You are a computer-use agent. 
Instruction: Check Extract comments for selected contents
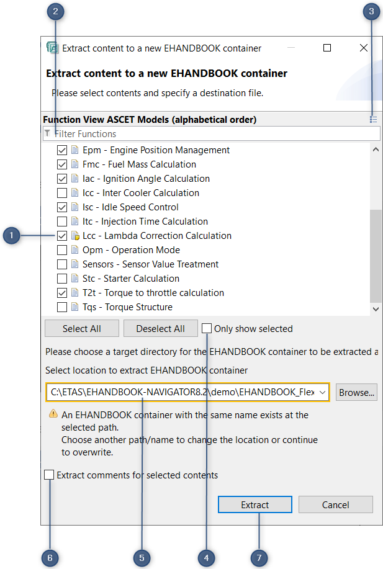48,475
